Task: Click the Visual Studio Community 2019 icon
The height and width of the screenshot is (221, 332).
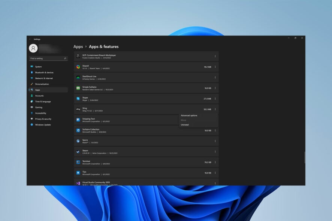Action: point(78,183)
